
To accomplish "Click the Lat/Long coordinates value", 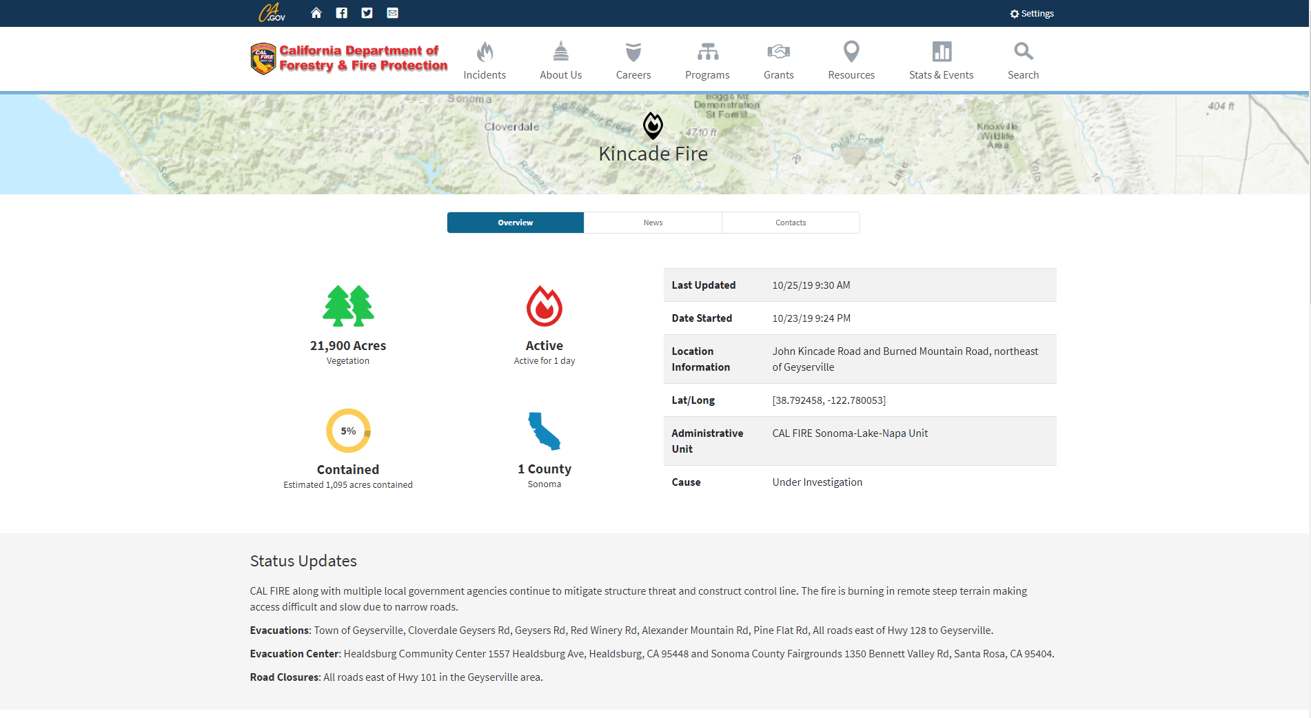I will (x=829, y=400).
